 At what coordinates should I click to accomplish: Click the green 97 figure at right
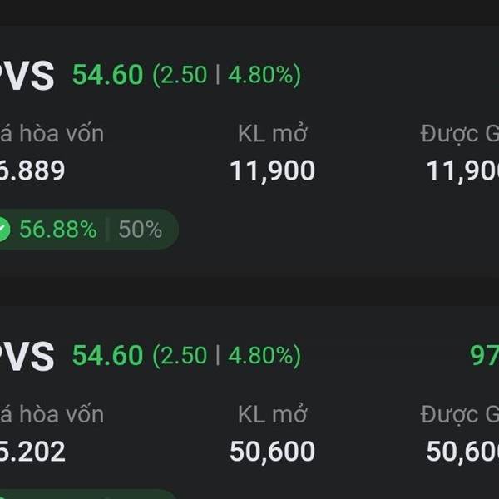click(x=484, y=356)
